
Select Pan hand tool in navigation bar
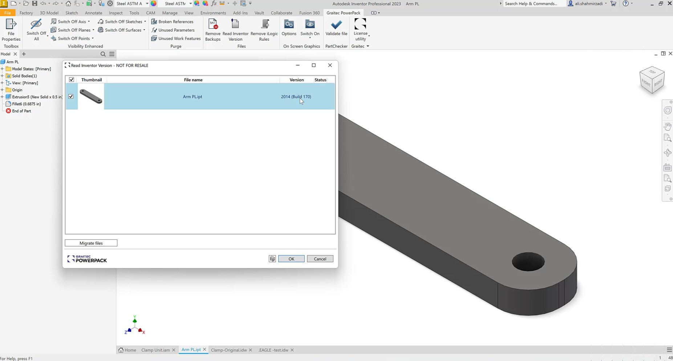click(x=668, y=126)
